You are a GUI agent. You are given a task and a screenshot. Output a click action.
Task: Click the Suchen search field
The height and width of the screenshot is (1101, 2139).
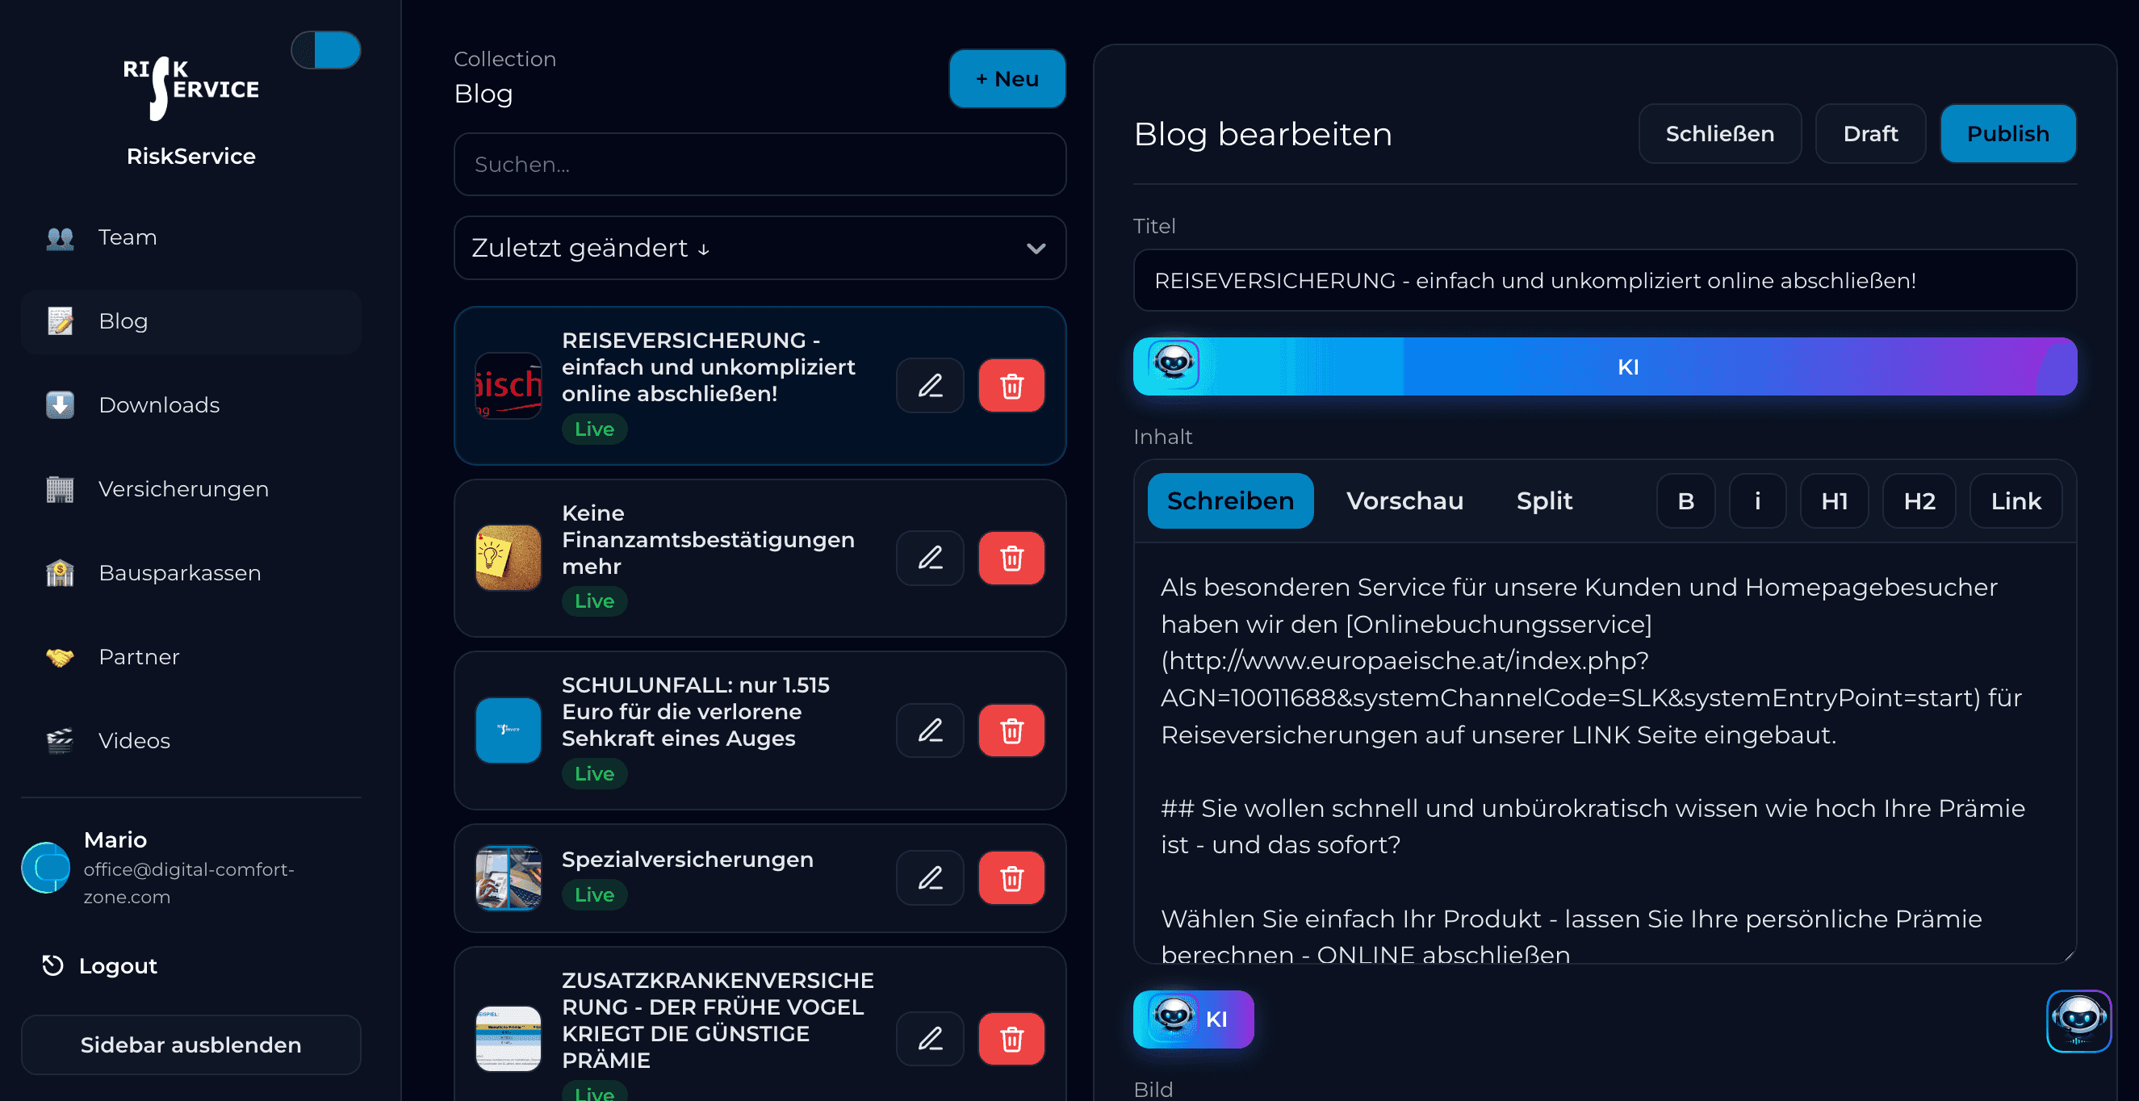[x=759, y=165]
